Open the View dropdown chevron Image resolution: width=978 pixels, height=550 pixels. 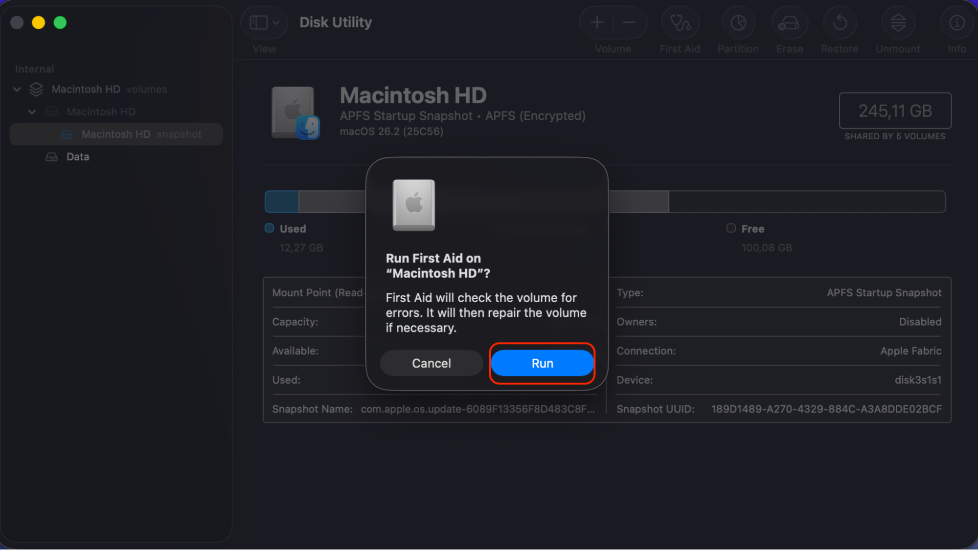[x=275, y=22]
